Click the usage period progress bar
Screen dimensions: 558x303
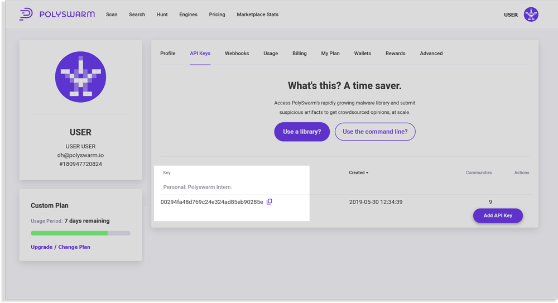pos(80,233)
